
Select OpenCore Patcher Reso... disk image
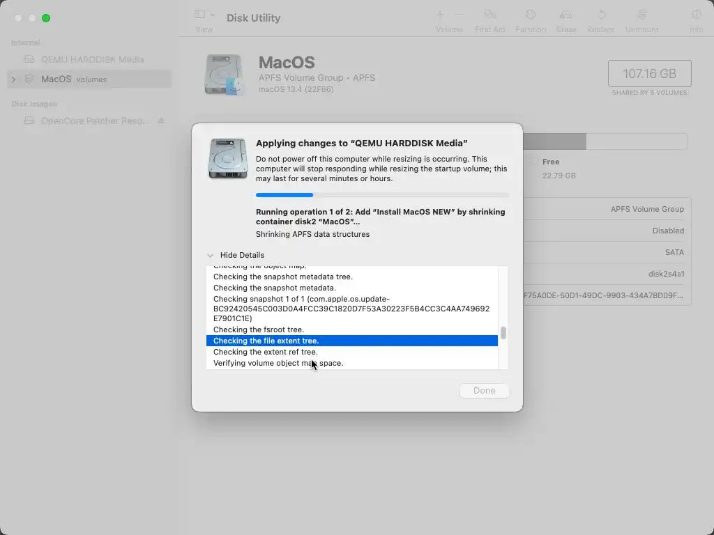(89, 121)
